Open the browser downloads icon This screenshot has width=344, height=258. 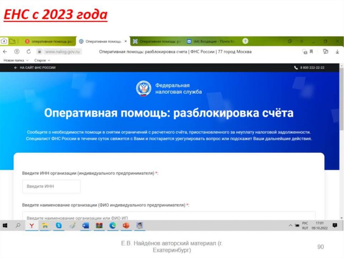[337, 52]
